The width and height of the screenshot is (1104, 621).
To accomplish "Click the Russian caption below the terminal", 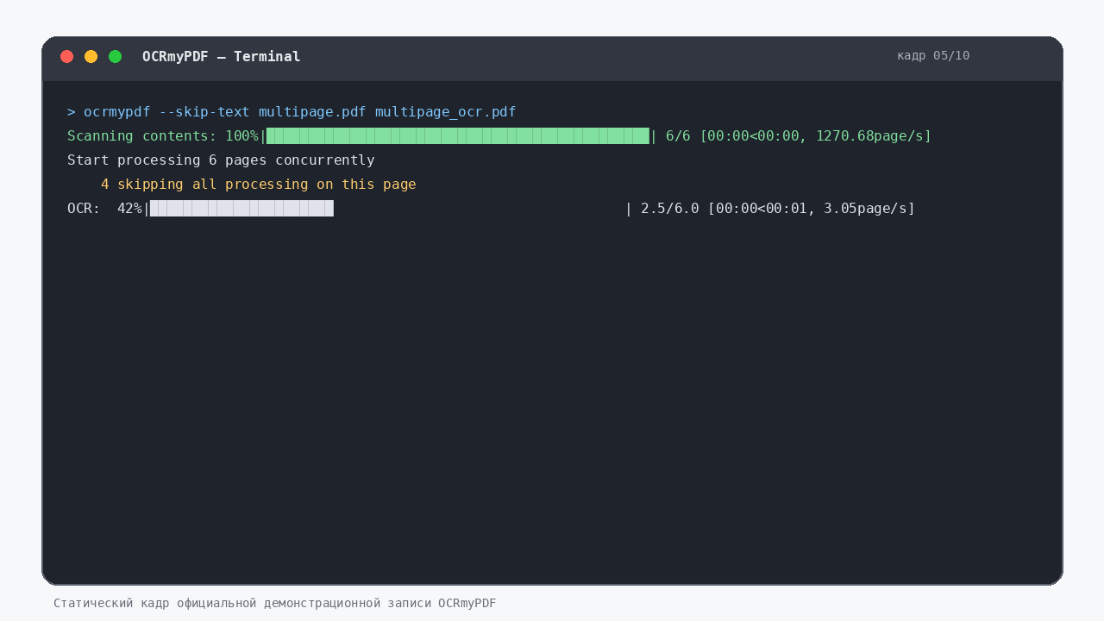I will coord(275,603).
